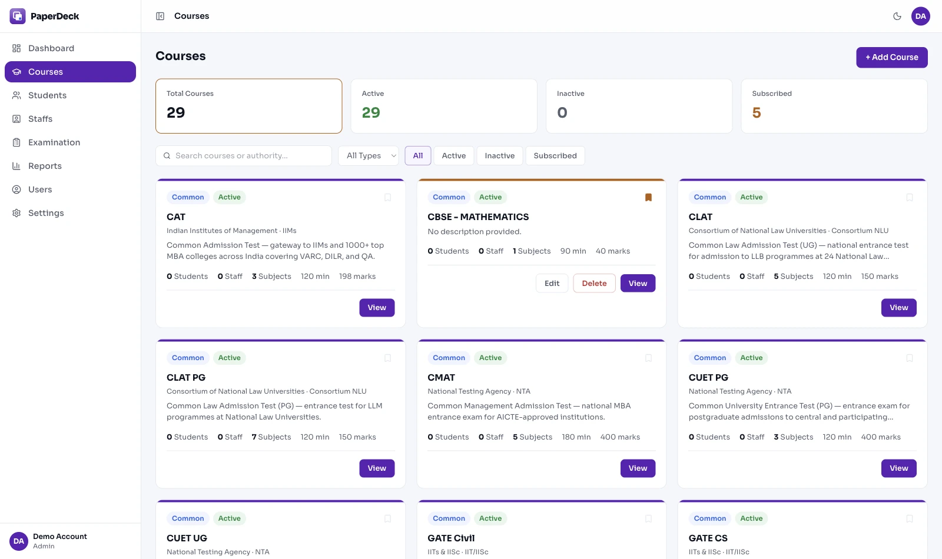Click the Active courses stat card
Viewport: 942px width, 559px height.
click(444, 107)
